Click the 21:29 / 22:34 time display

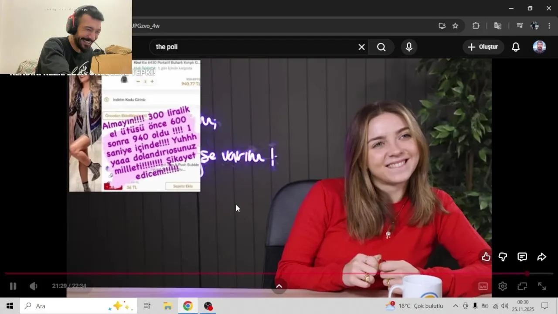69,286
